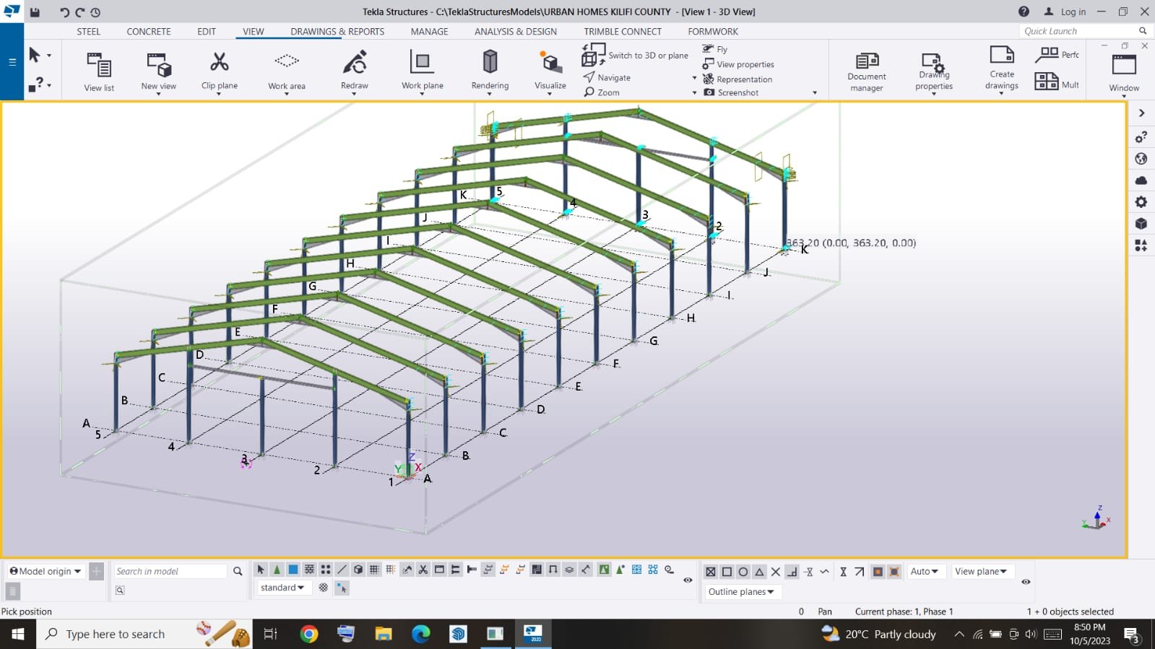The height and width of the screenshot is (649, 1155).
Task: Switch to the STEEL ribbon tab
Action: (88, 32)
